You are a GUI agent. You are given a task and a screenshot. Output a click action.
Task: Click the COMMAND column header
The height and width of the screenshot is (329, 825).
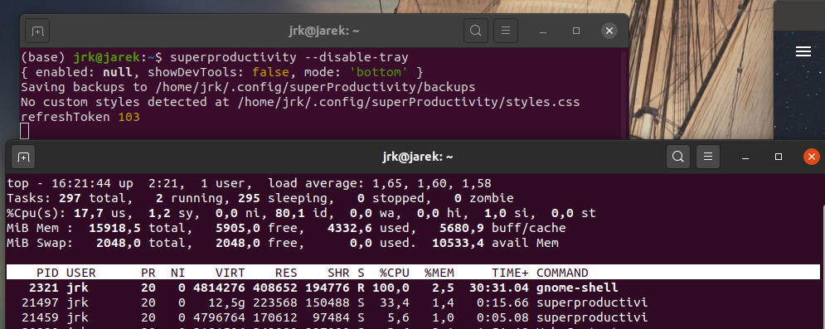[562, 273]
